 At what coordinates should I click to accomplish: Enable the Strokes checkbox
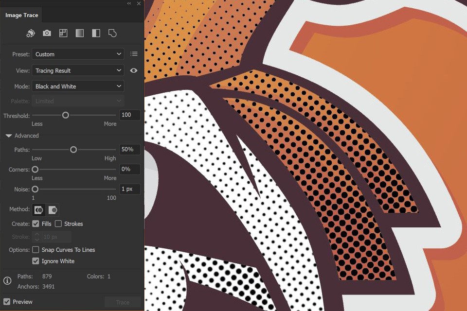[58, 224]
